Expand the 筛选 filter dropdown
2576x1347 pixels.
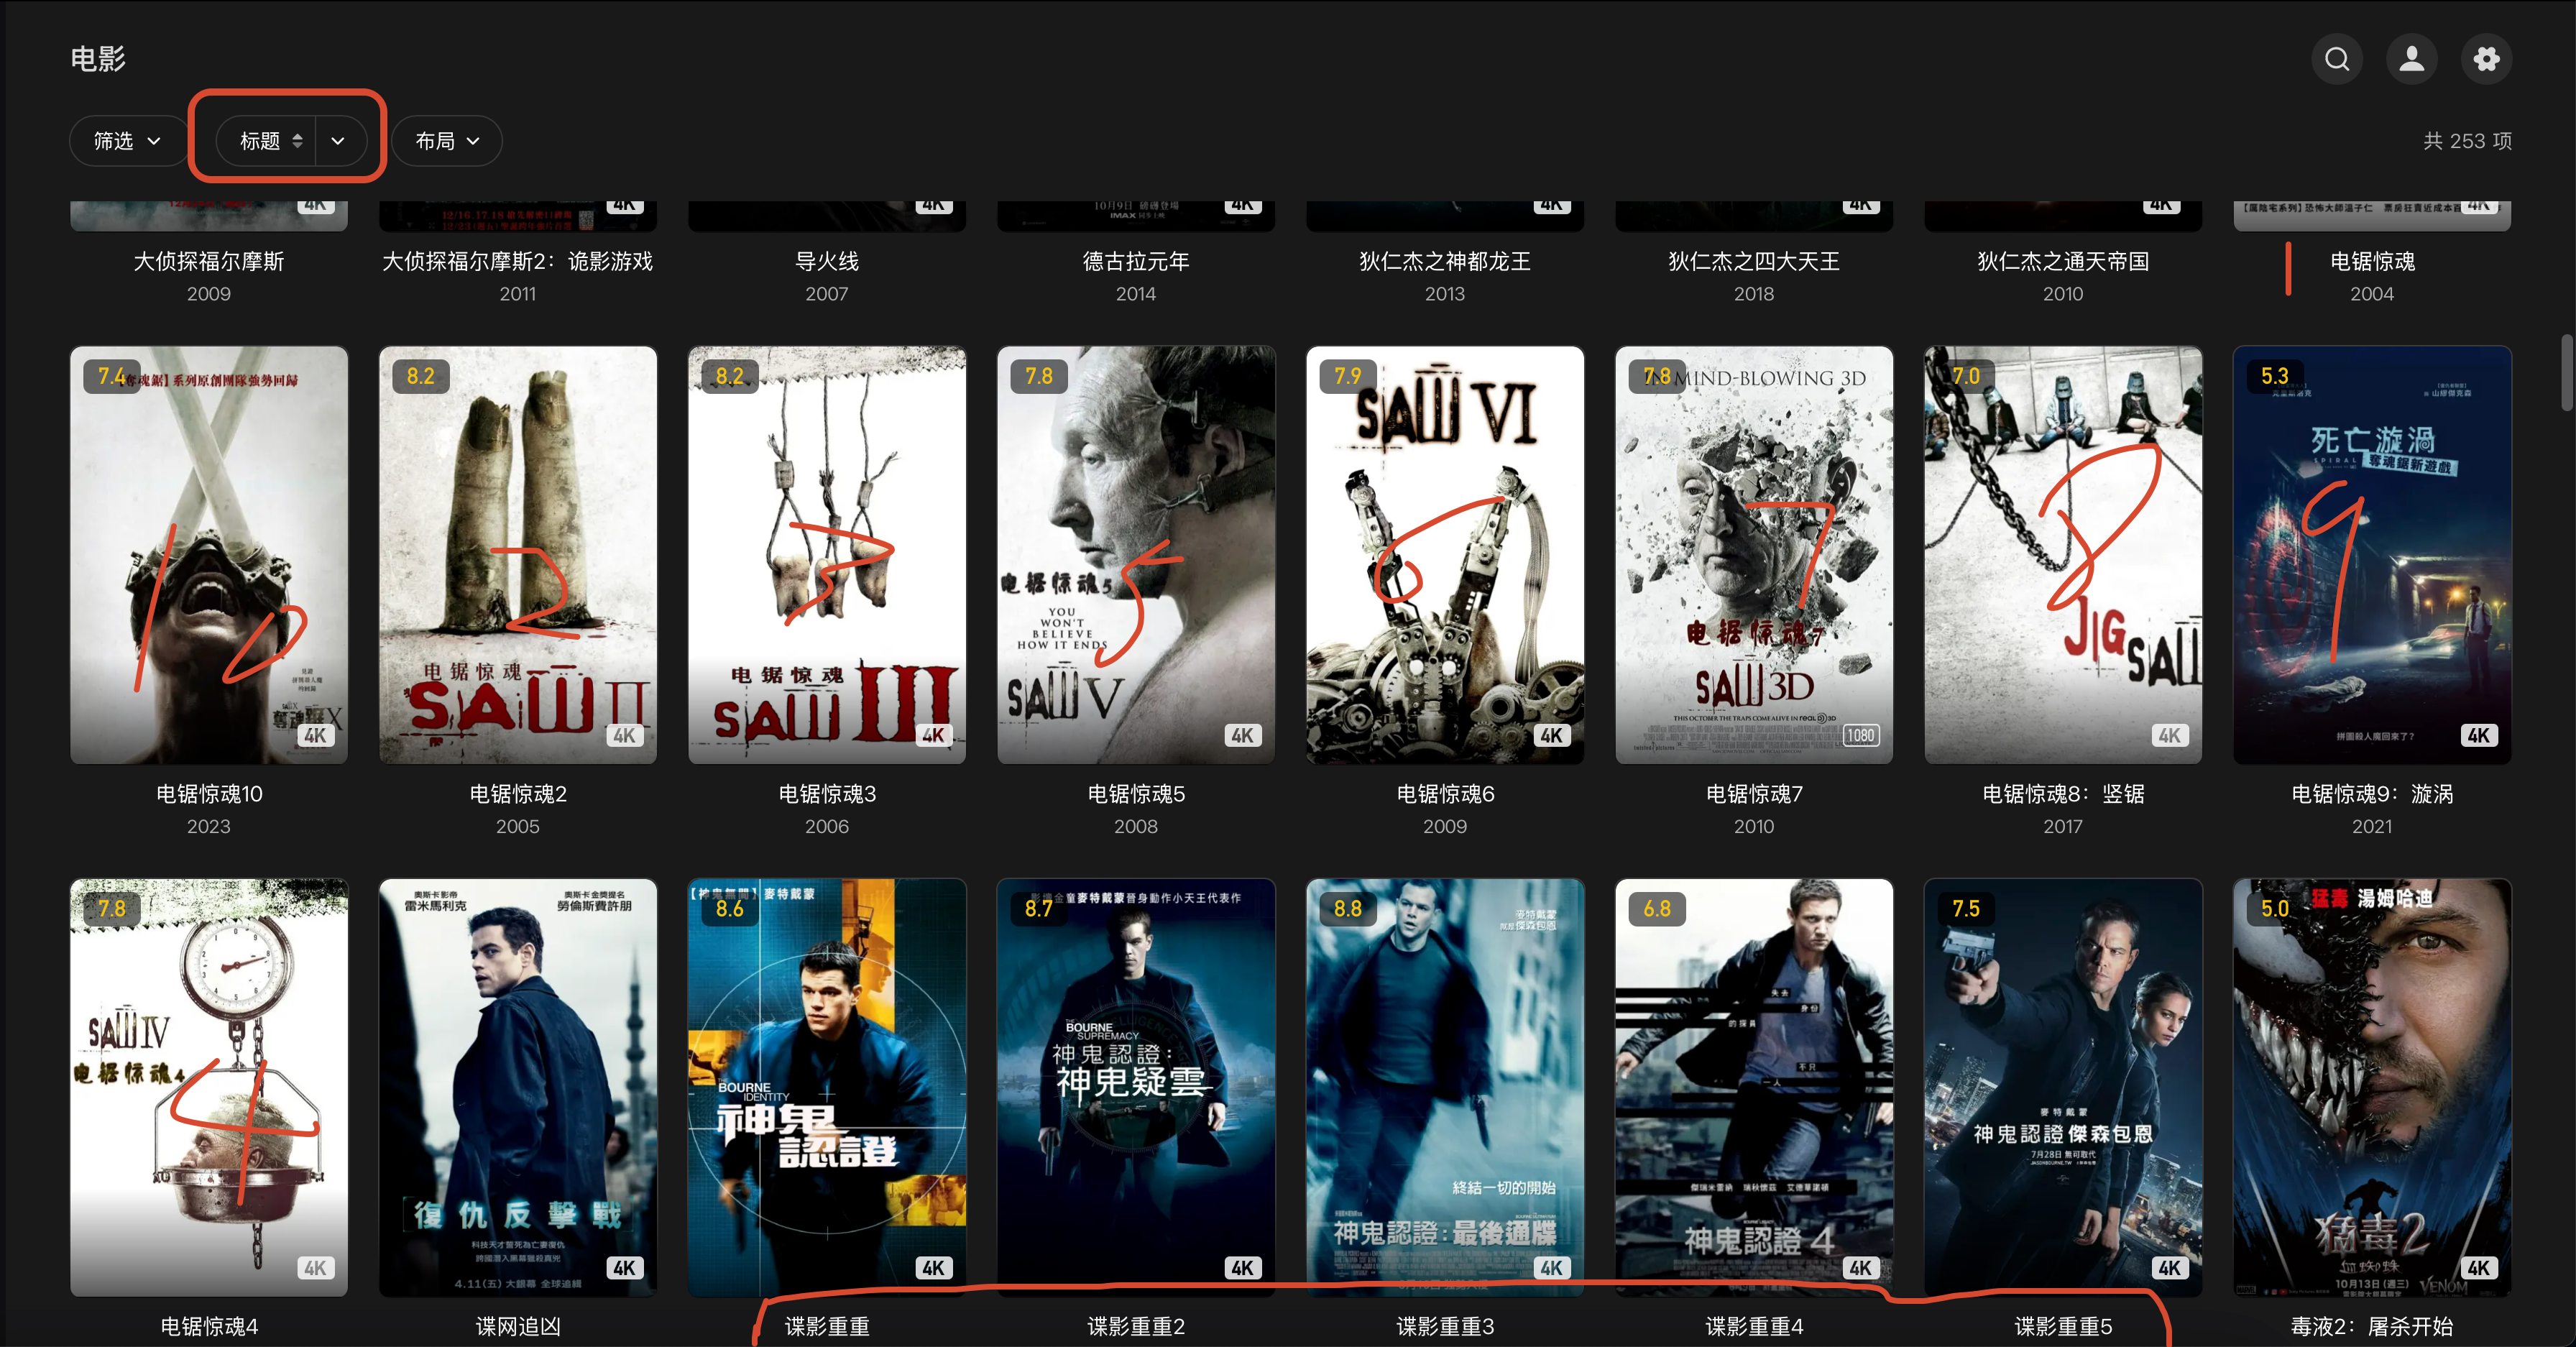(x=127, y=141)
